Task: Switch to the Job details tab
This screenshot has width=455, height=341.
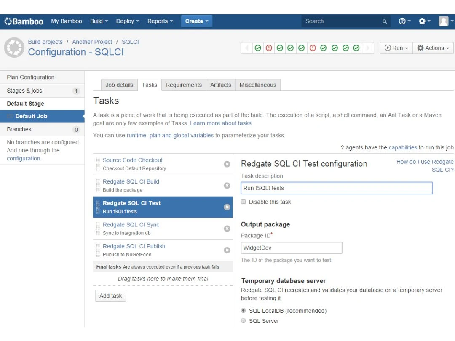Action: click(x=119, y=85)
